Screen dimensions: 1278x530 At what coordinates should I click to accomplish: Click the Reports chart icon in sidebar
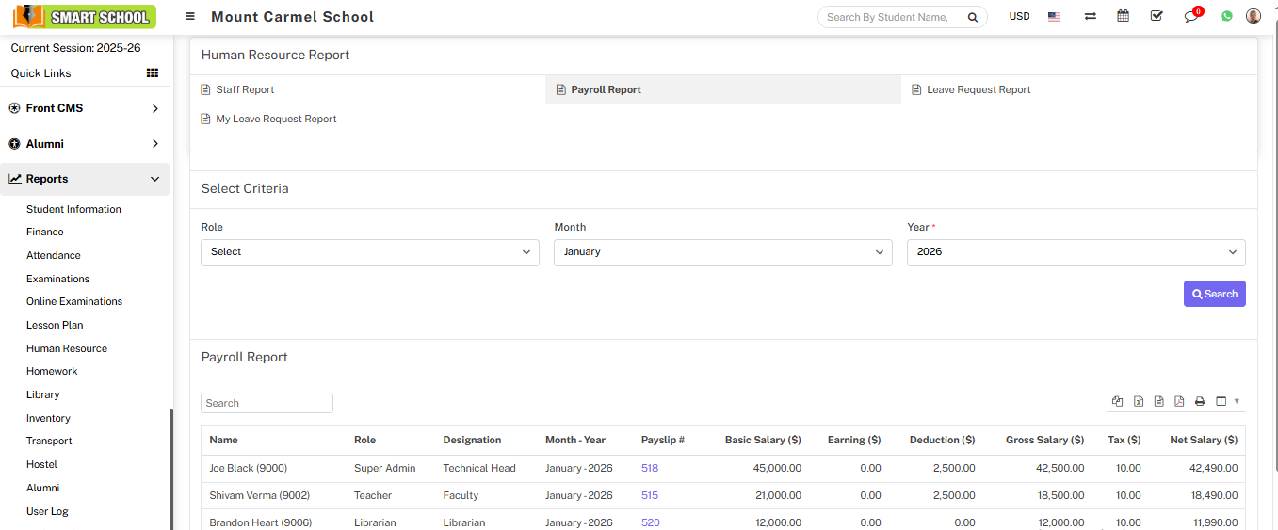15,179
